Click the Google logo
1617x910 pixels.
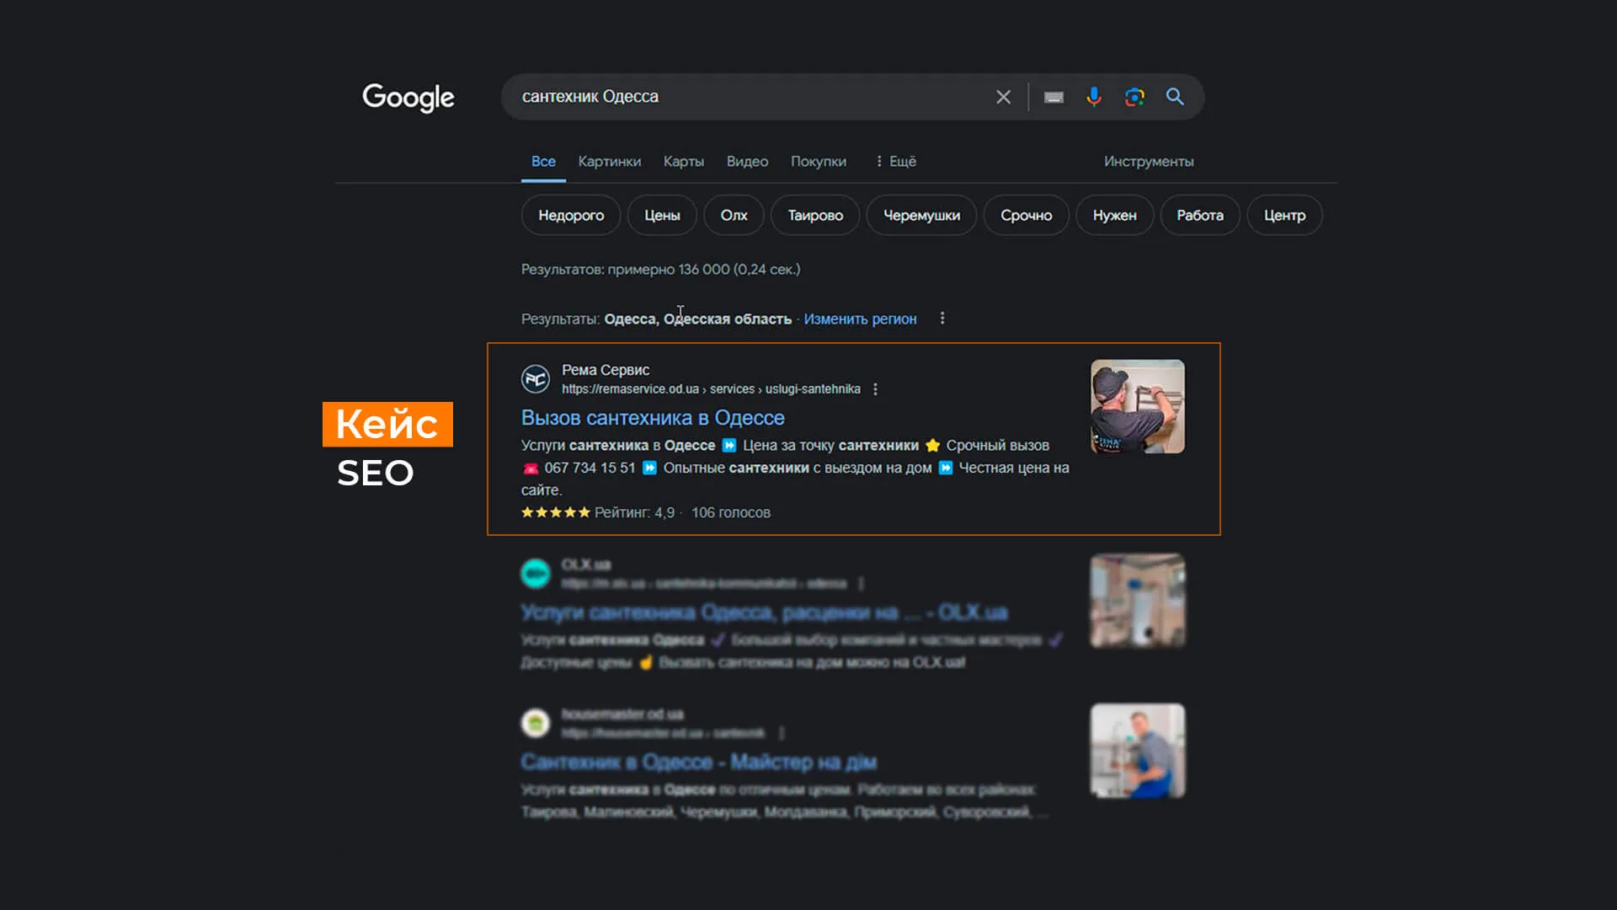pos(408,98)
